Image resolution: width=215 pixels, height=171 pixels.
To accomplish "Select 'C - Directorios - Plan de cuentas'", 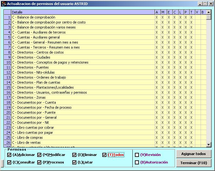I will point(83,82).
